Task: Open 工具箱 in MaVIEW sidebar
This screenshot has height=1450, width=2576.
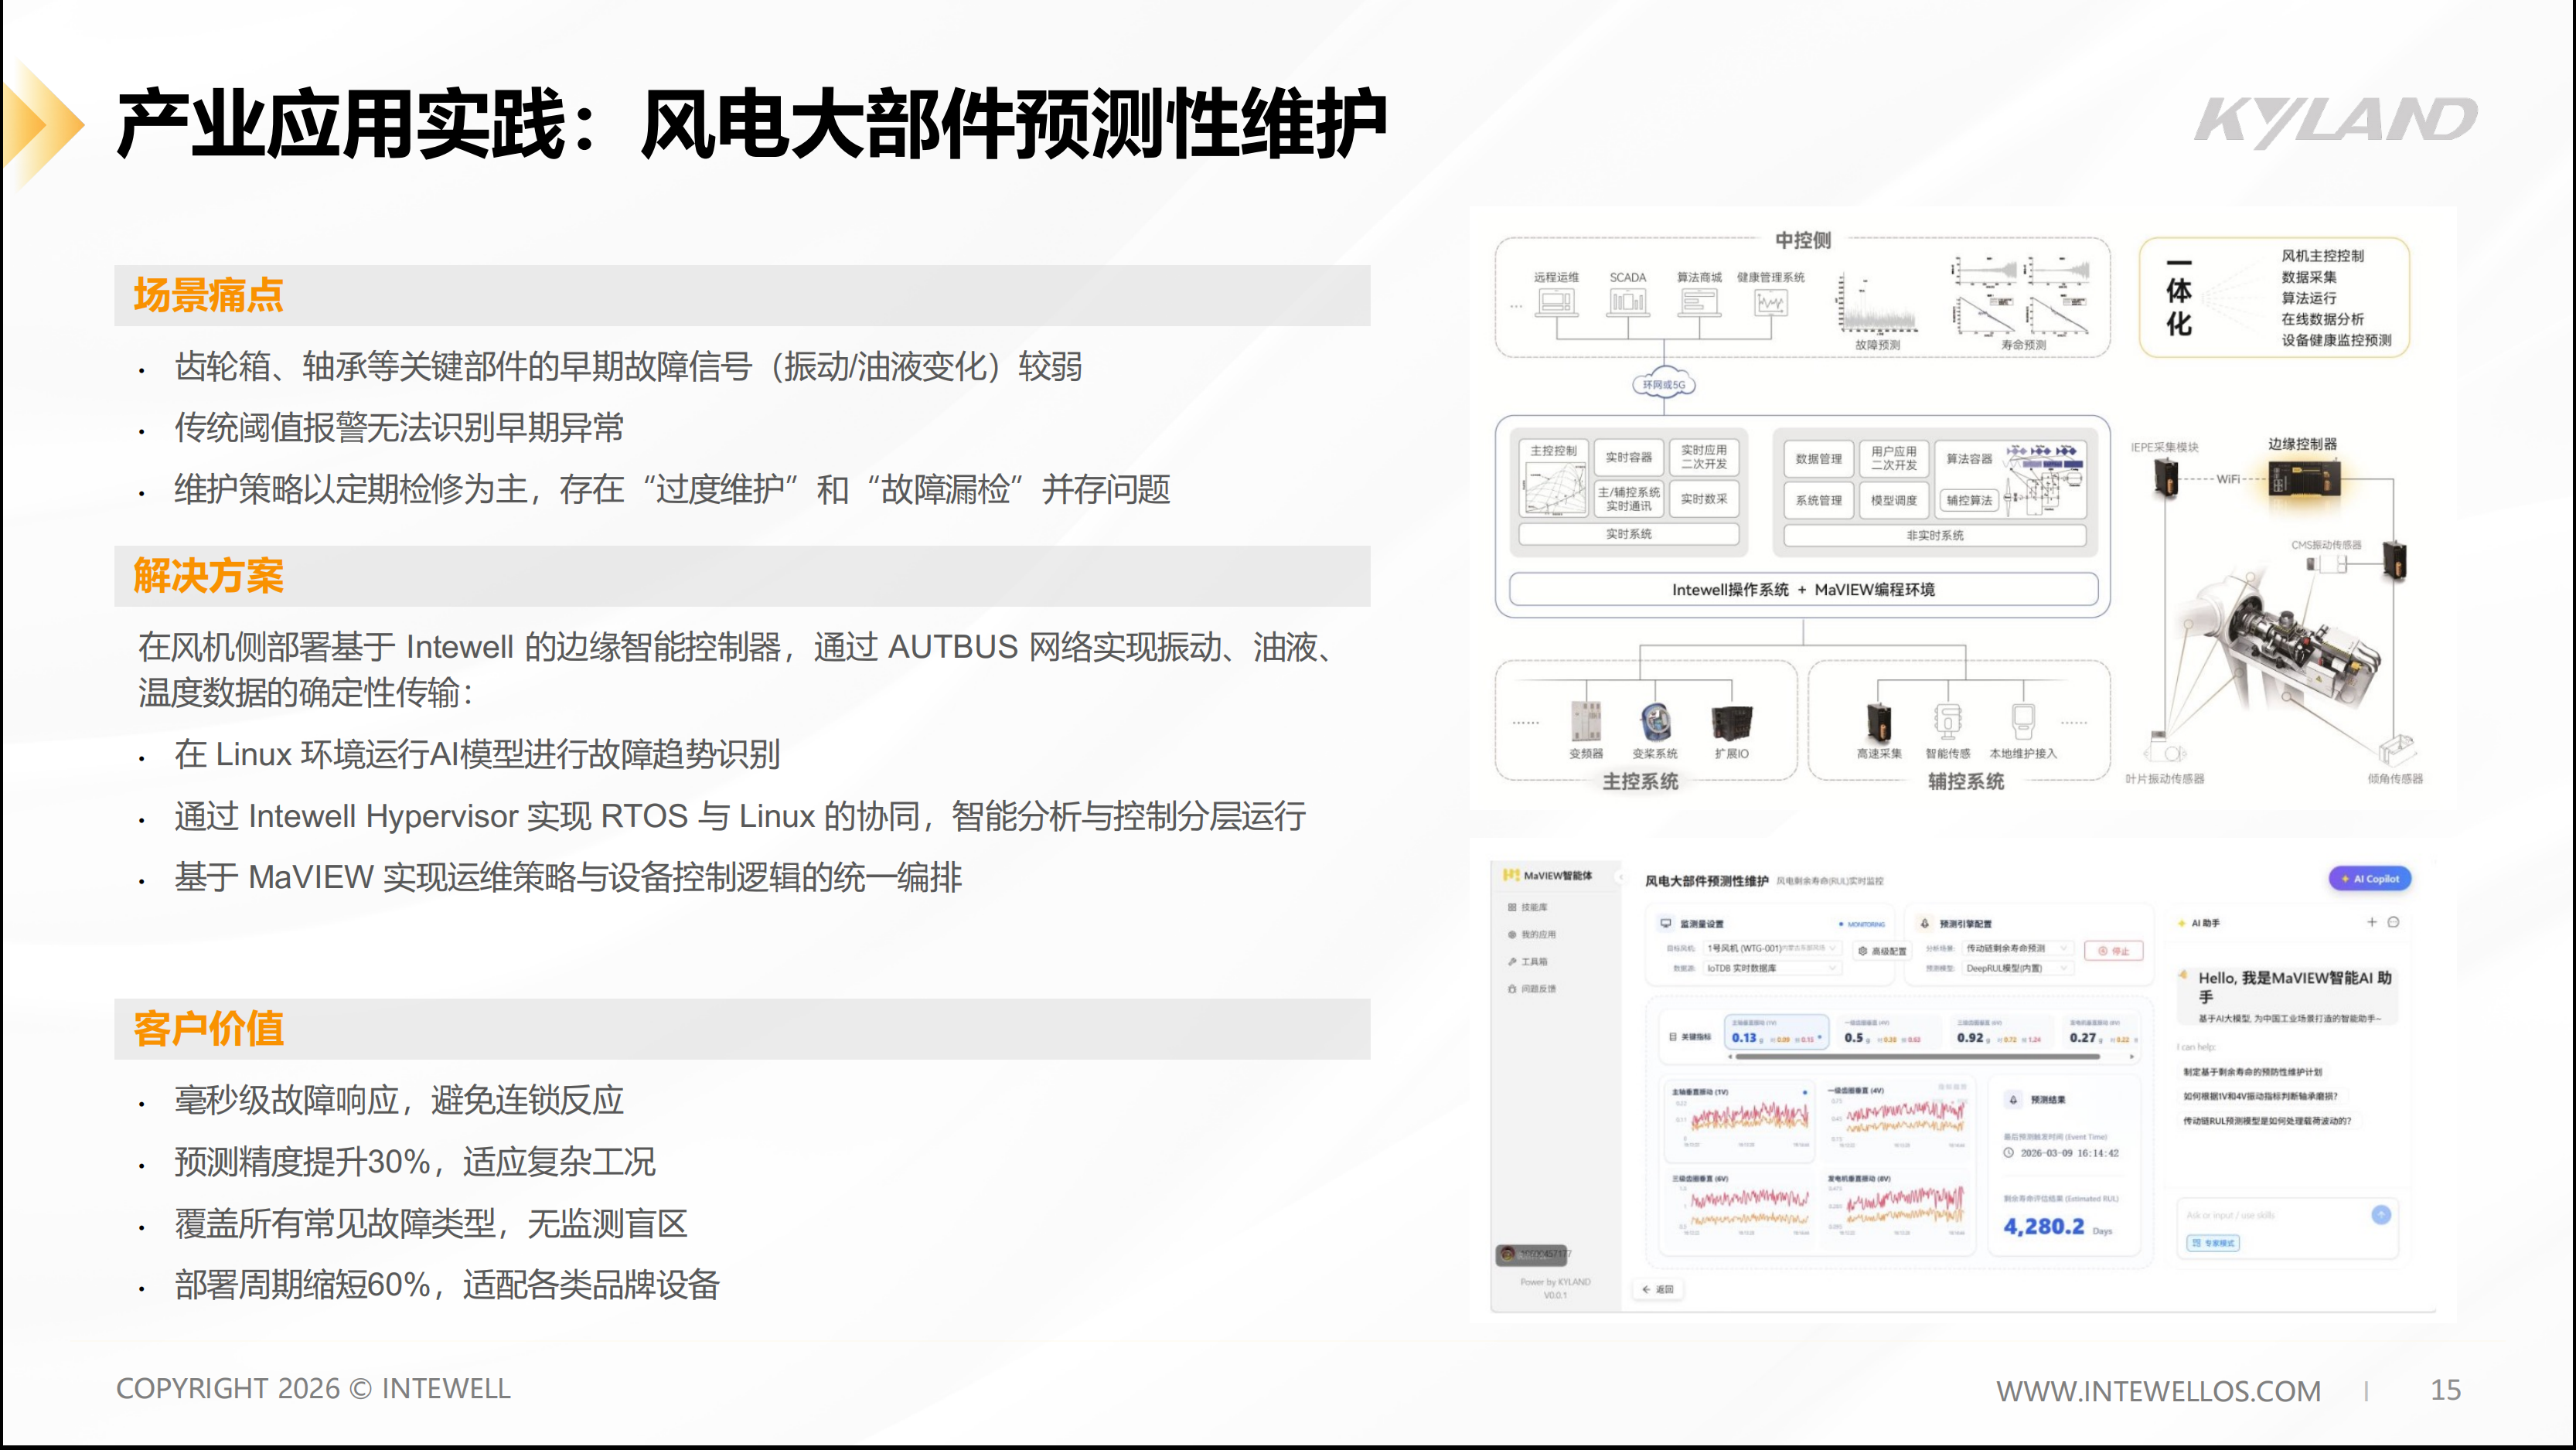Action: click(1528, 961)
